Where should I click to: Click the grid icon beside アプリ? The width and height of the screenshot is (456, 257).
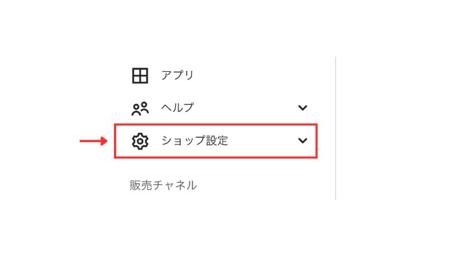point(140,76)
